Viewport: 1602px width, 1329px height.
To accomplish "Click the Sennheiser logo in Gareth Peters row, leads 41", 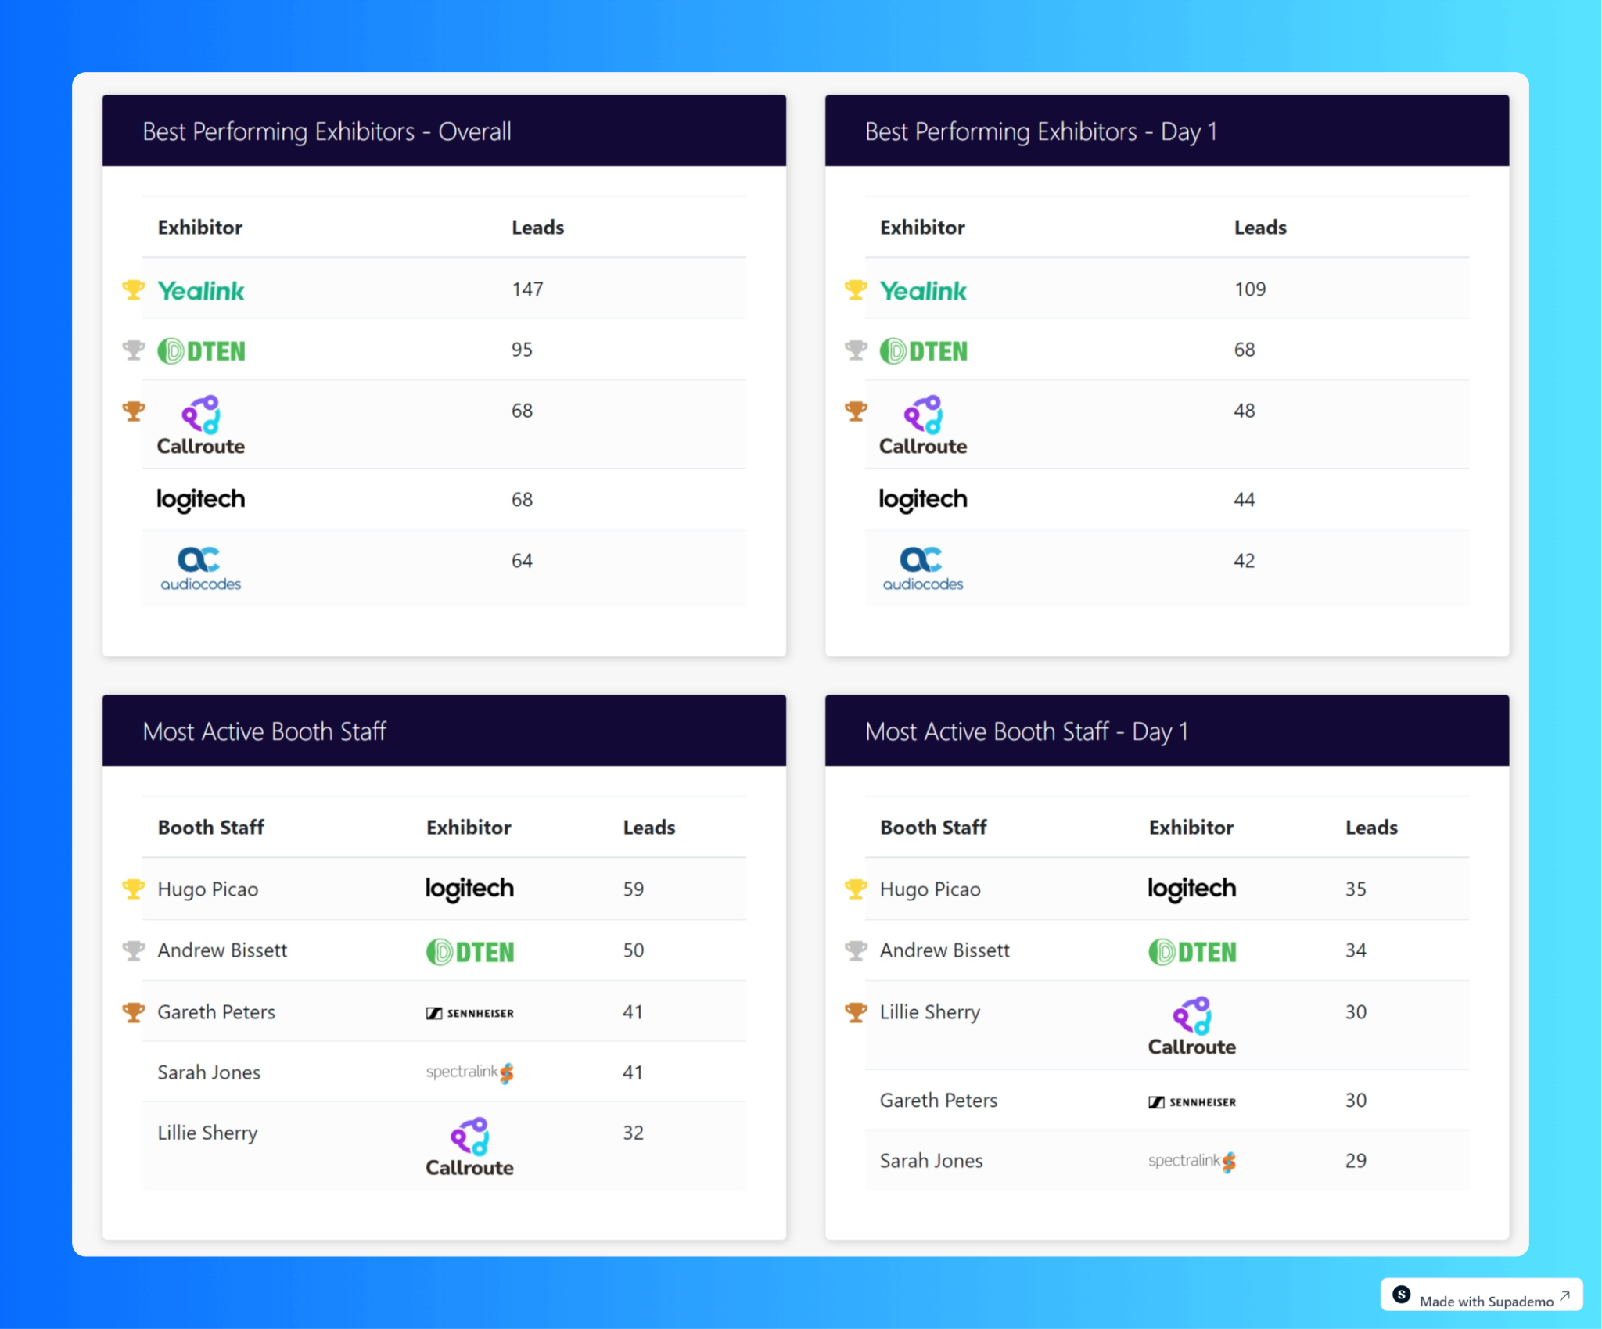I will tap(469, 1013).
